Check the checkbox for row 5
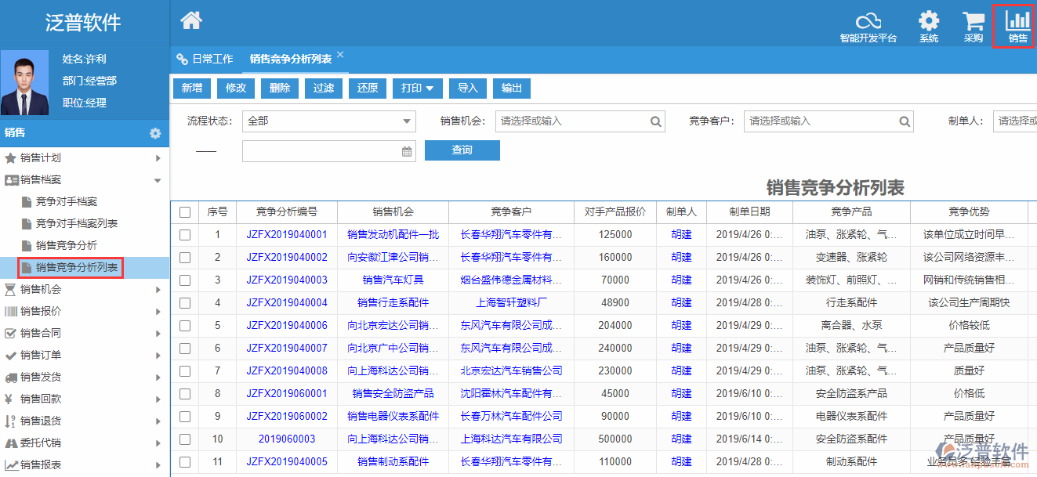Screen dimensions: 1037x477 coord(185,325)
